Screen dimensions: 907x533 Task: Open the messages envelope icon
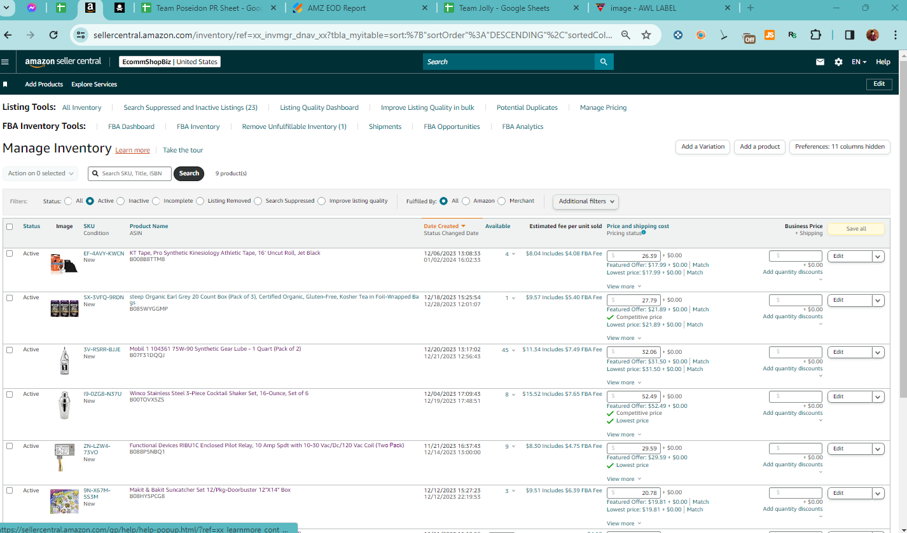tap(820, 62)
